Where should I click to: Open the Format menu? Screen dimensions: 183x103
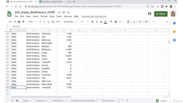tap(44, 16)
